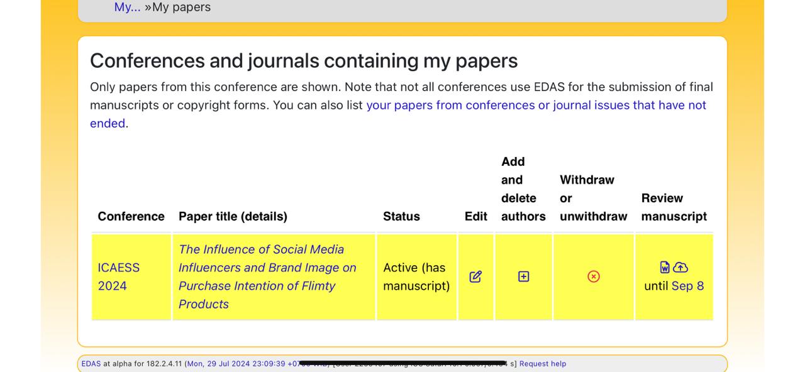Click the Sep 8 deadline link
The width and height of the screenshot is (805, 372).
point(687,286)
